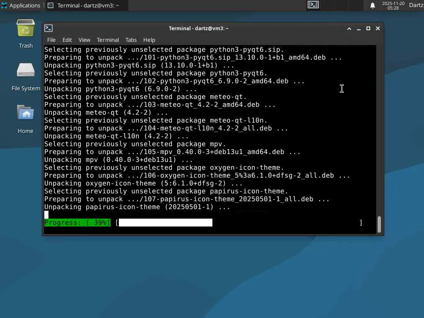Open the notification bell
424x318 pixels.
click(x=372, y=5)
